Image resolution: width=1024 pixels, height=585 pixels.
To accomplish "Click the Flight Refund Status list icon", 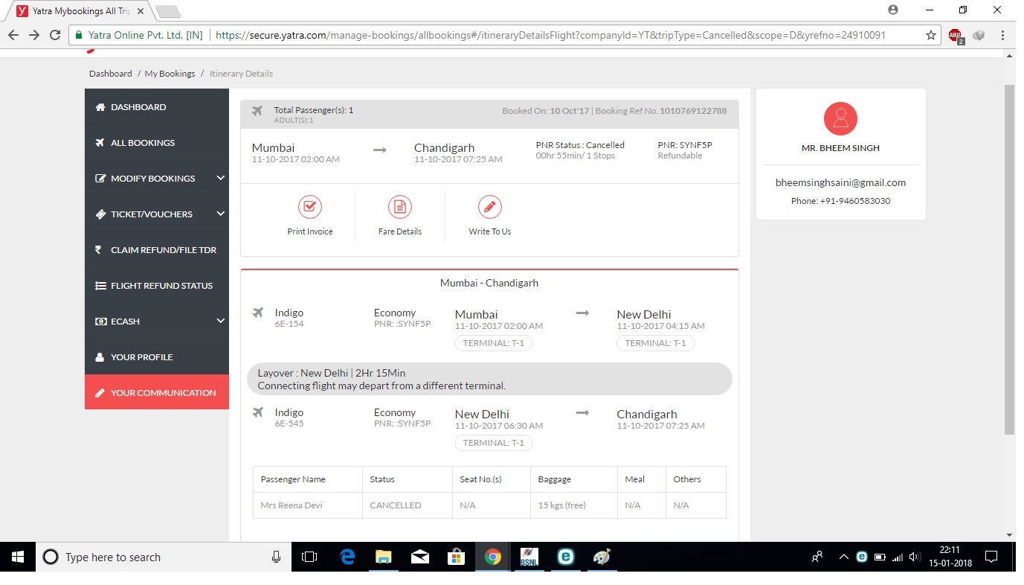I will [x=100, y=286].
